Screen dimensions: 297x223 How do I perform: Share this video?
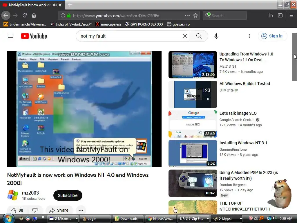[59, 210]
